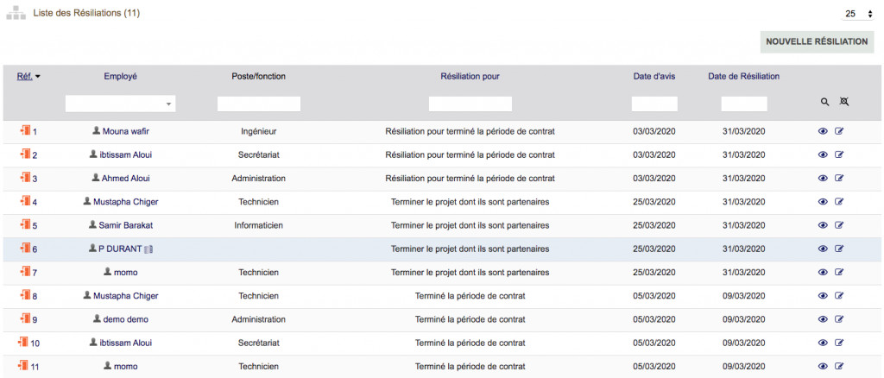
Task: Click edit icon for demo demo row
Action: tap(839, 319)
